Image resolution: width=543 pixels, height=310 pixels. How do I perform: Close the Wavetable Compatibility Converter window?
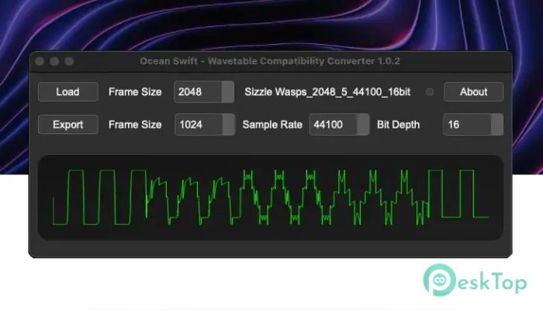pyautogui.click(x=40, y=60)
